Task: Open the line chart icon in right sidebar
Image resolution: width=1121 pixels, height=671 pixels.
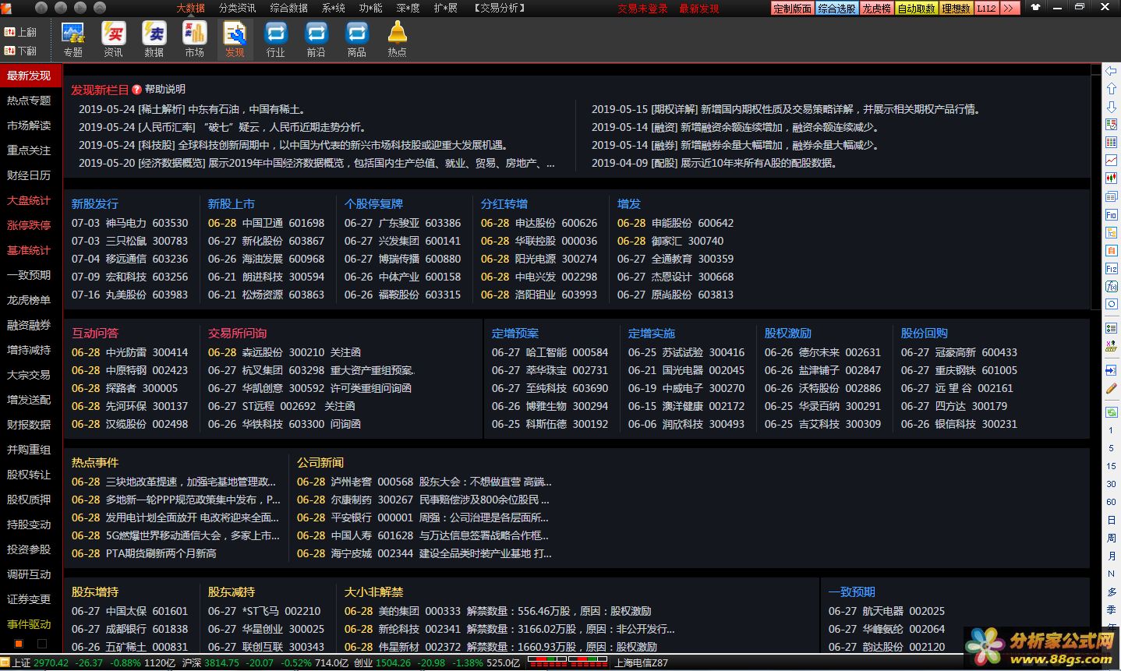Action: tap(1112, 161)
